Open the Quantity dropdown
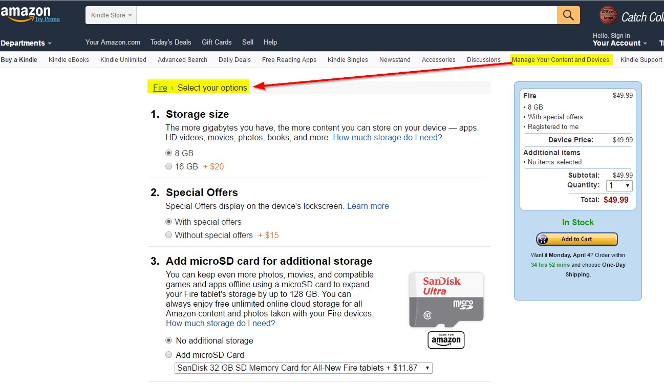The height and width of the screenshot is (385, 664). (x=619, y=186)
